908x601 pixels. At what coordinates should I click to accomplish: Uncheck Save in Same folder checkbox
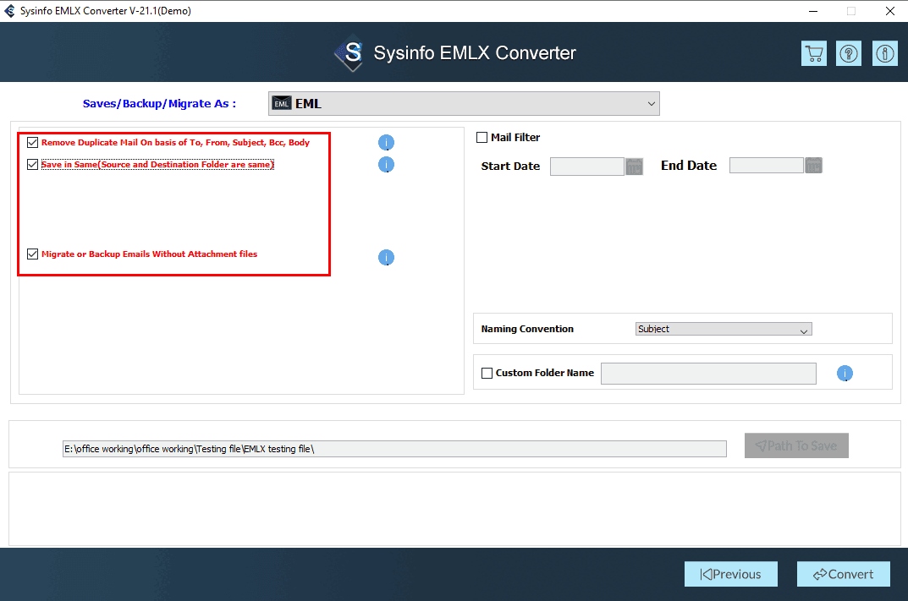tap(32, 164)
